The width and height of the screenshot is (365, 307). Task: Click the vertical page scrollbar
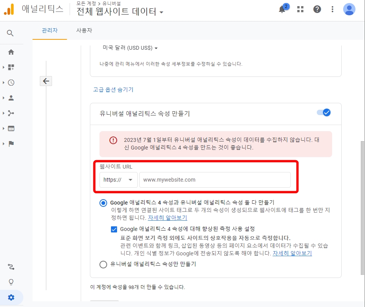coord(362,208)
